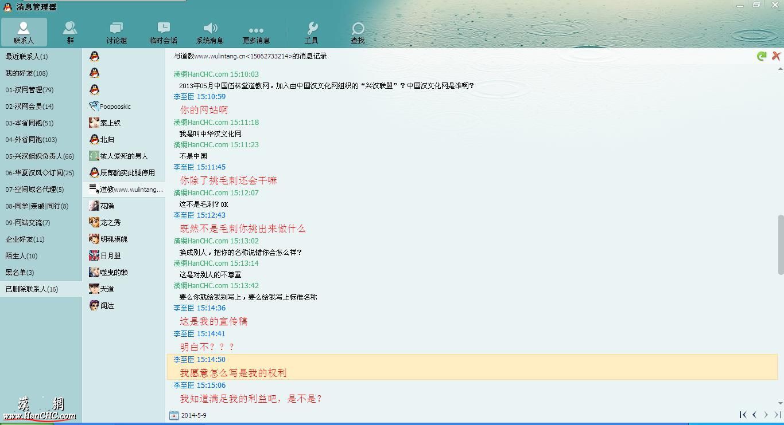Select the 01-汉网管理(79) contact group
Screen dimensions: 784x425
tap(29, 90)
